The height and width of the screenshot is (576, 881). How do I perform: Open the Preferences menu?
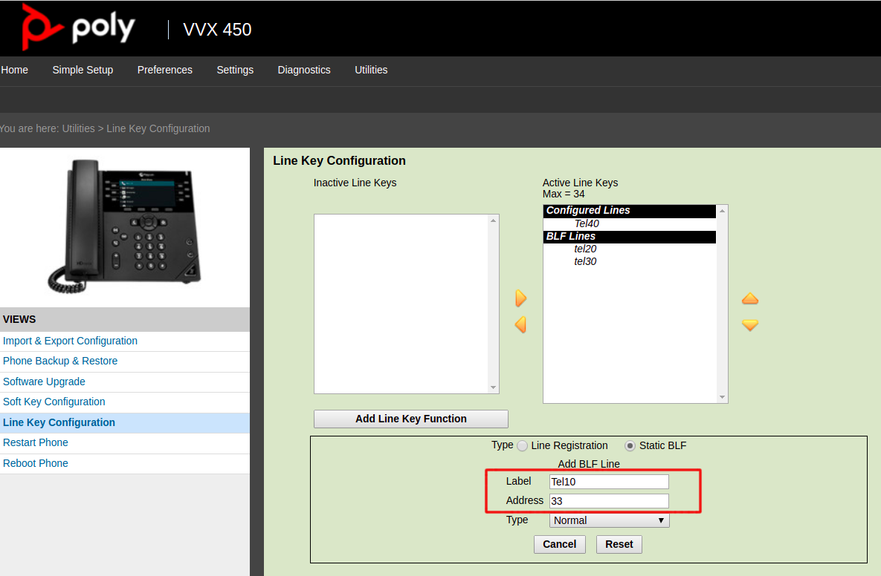164,70
